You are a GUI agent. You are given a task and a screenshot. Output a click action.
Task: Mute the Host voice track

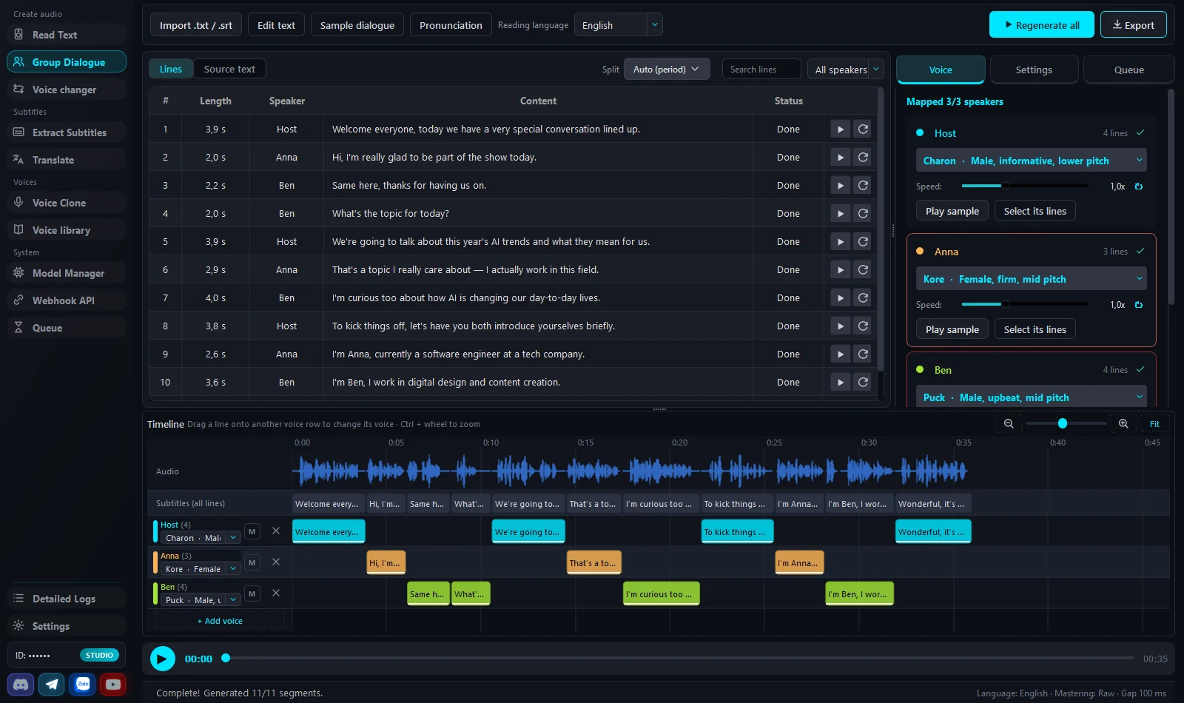point(252,531)
